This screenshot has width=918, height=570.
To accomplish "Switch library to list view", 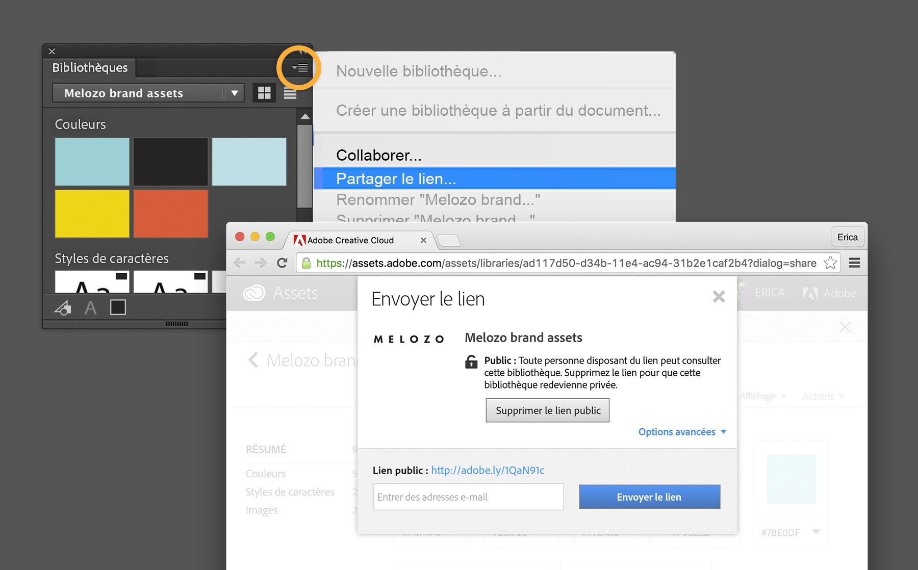I will (x=290, y=93).
